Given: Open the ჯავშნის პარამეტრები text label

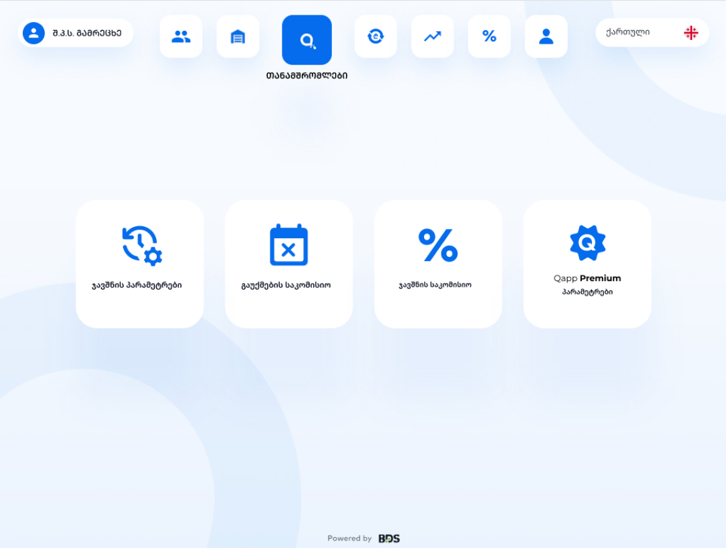Looking at the screenshot, I should (x=137, y=285).
